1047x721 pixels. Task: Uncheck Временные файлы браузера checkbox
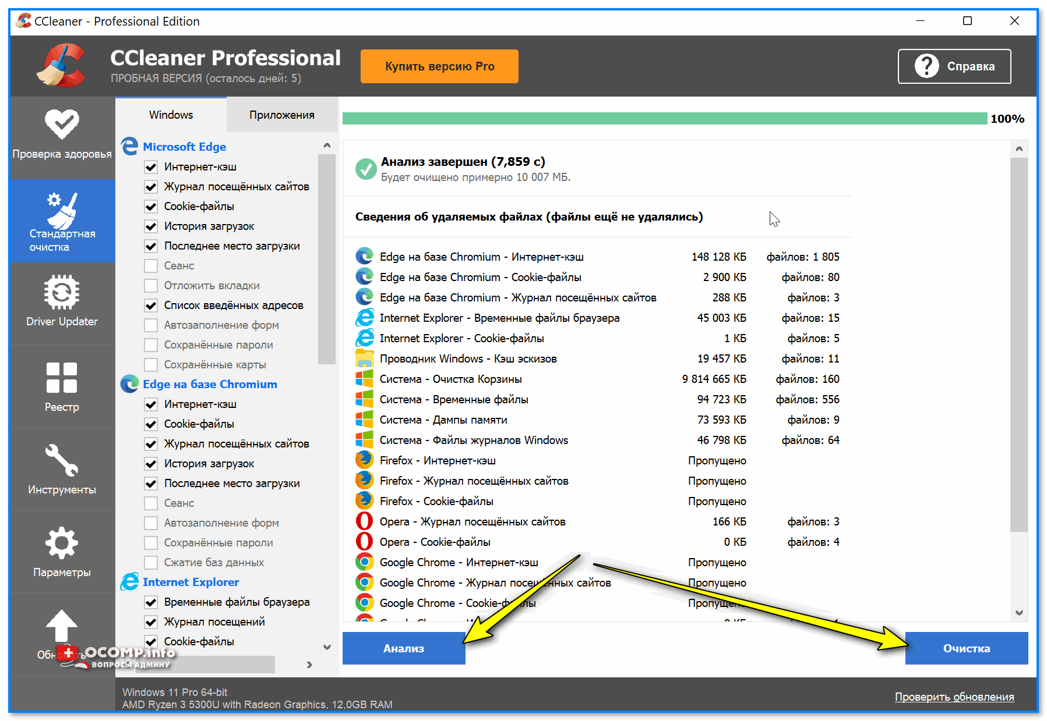click(x=151, y=602)
